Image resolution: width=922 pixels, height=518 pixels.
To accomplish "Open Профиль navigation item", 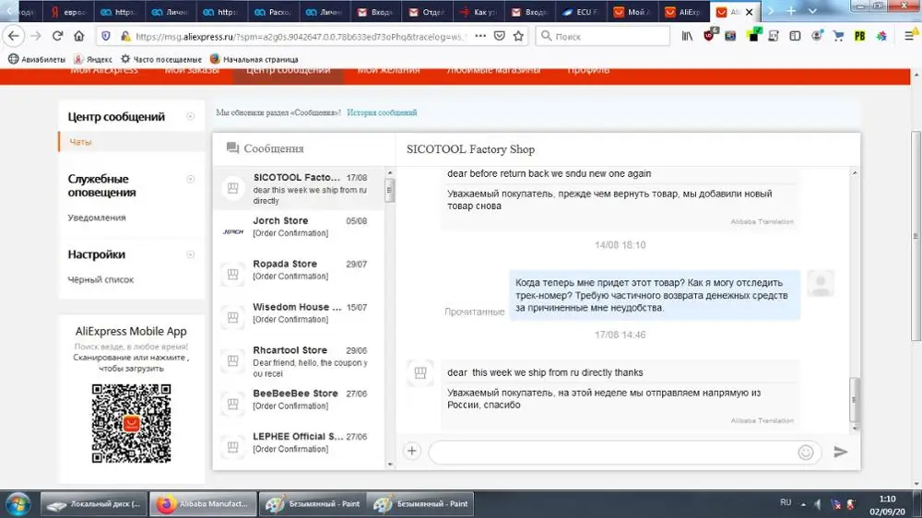I will 588,71.
